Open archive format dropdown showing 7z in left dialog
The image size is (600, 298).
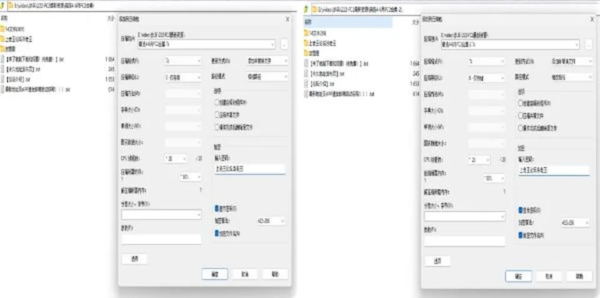coord(183,61)
